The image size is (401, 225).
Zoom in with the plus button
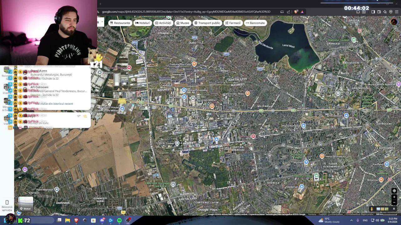click(394, 197)
